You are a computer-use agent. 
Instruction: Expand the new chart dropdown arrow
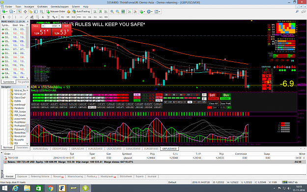pos(7,12)
